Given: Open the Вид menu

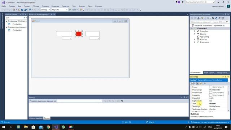Looking at the screenshot, I should (x=19, y=6).
